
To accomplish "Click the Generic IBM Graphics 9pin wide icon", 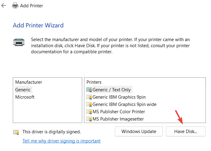I will (x=89, y=104).
